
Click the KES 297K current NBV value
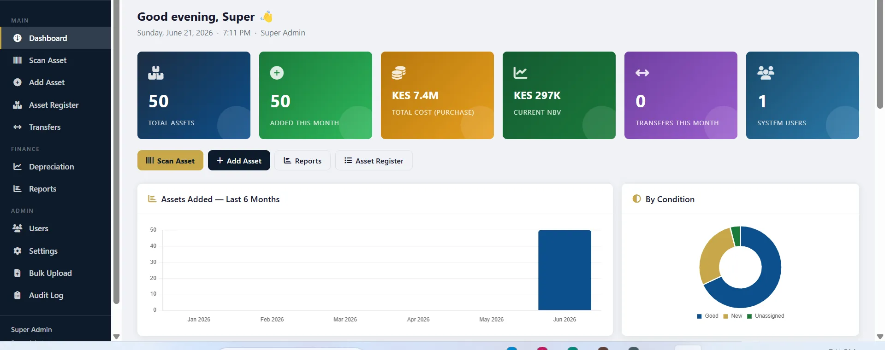[537, 95]
